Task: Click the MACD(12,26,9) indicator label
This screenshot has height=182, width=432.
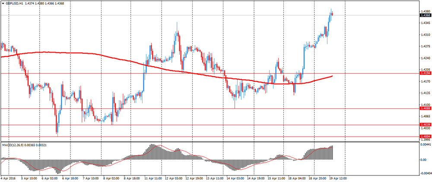Action: (x=13, y=145)
